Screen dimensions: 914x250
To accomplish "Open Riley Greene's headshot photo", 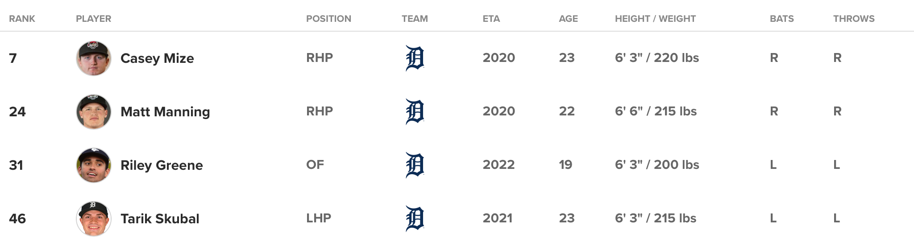I will (x=94, y=165).
